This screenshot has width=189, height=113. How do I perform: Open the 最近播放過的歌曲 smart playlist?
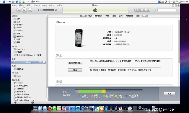(22, 97)
